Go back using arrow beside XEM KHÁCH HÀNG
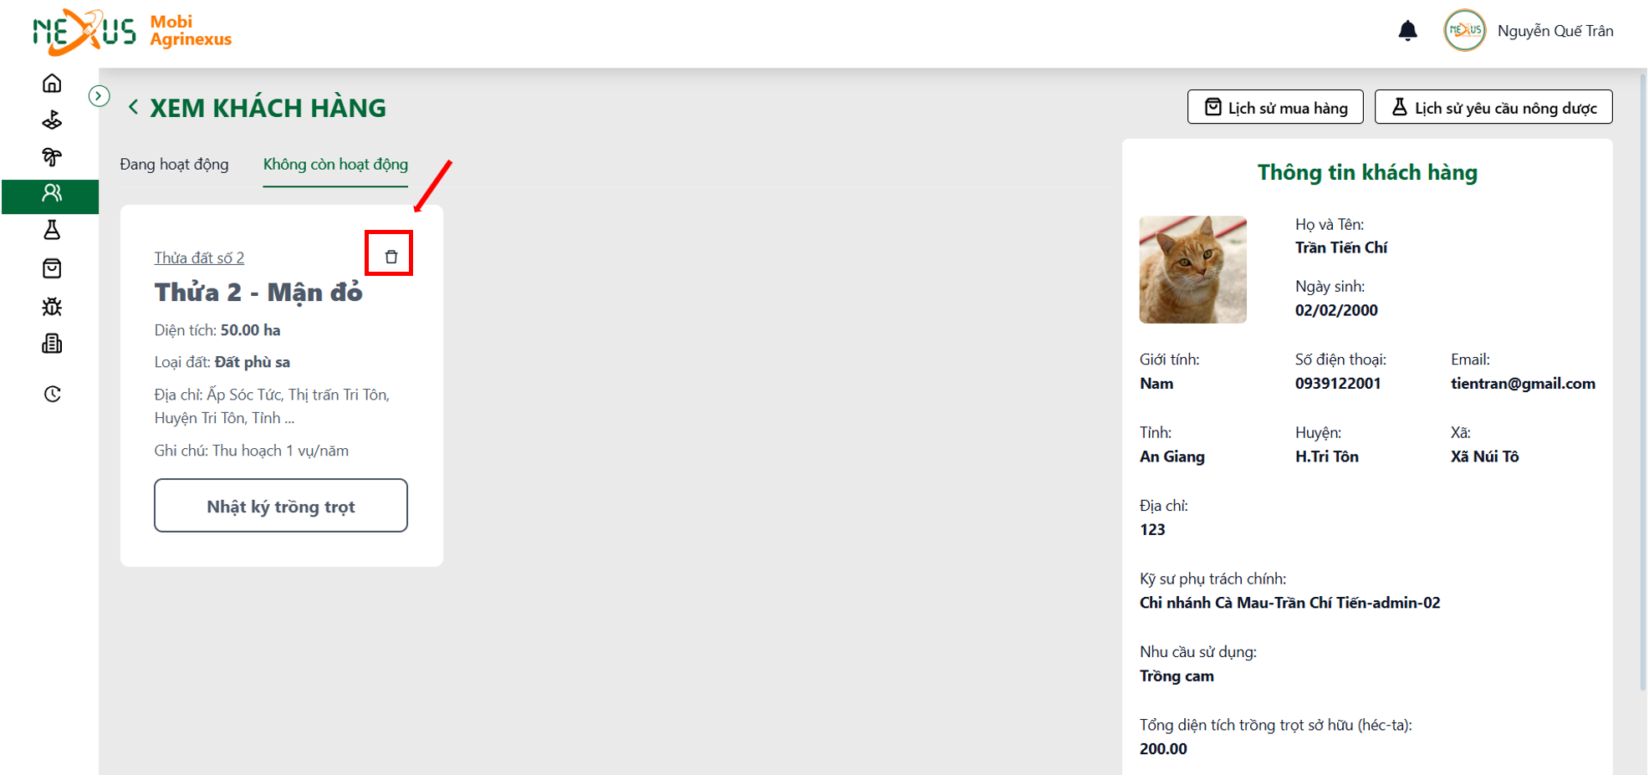The height and width of the screenshot is (775, 1649). tap(133, 107)
